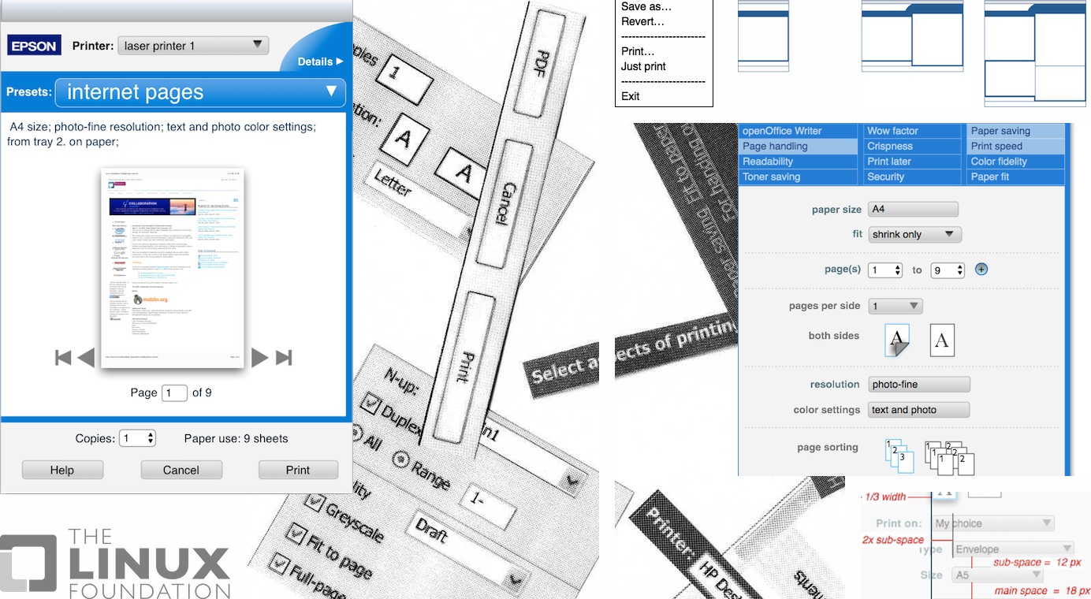Open the internet pages presets dropdown
The width and height of the screenshot is (1091, 599).
pyautogui.click(x=200, y=92)
